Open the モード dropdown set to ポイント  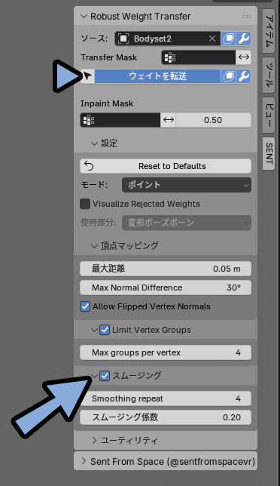click(x=187, y=185)
